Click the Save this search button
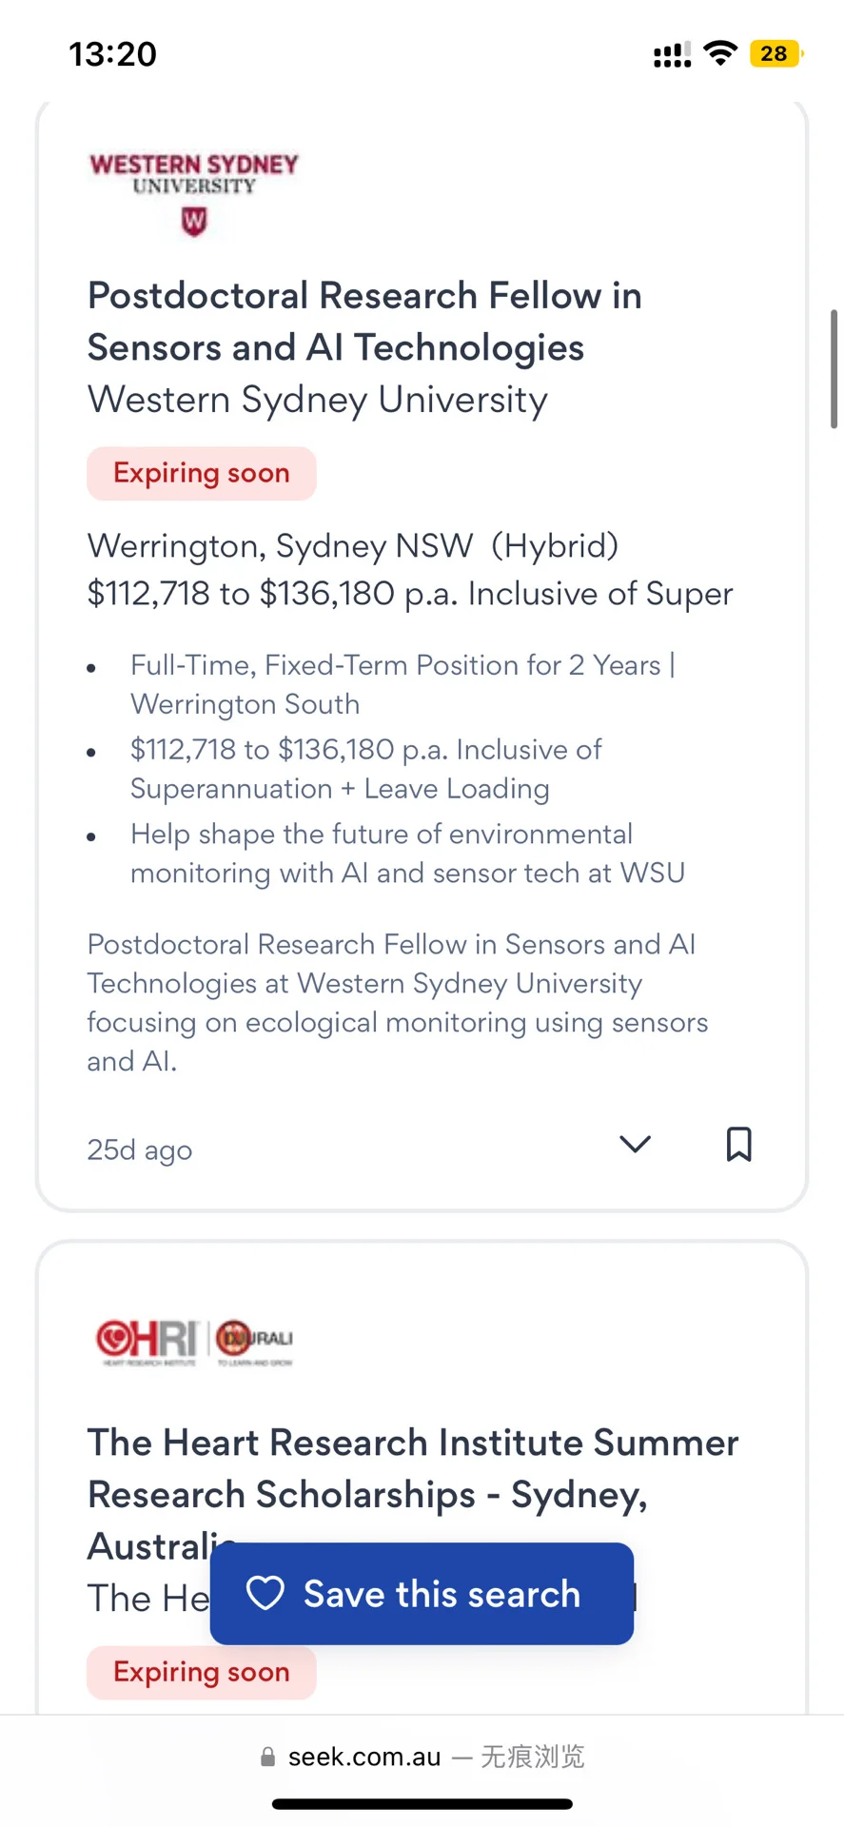The width and height of the screenshot is (844, 1827). [422, 1593]
